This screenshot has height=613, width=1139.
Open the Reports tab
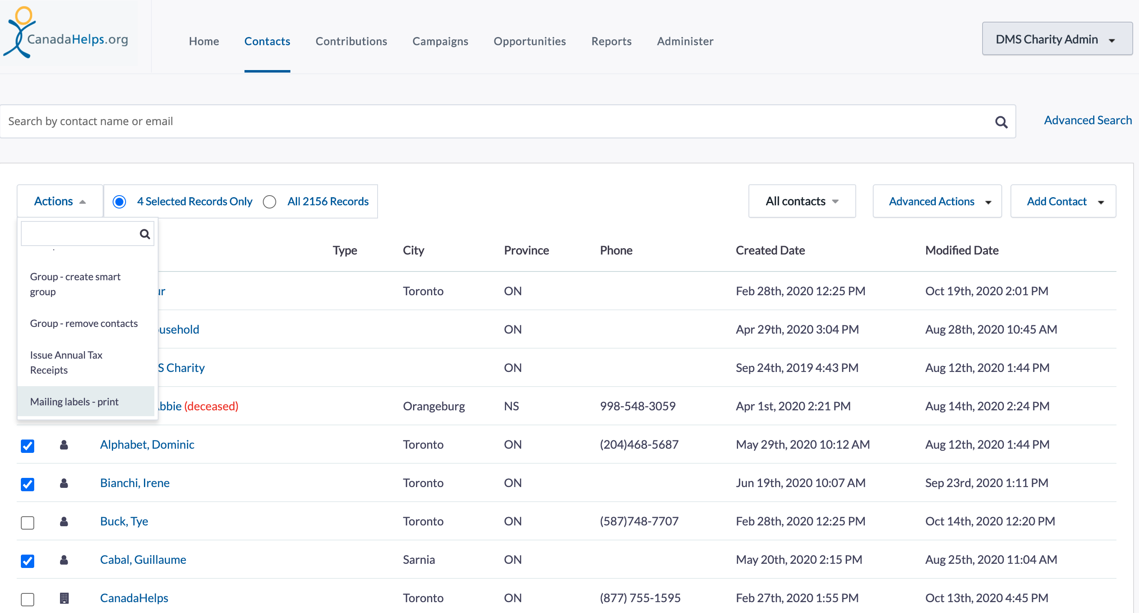(611, 41)
